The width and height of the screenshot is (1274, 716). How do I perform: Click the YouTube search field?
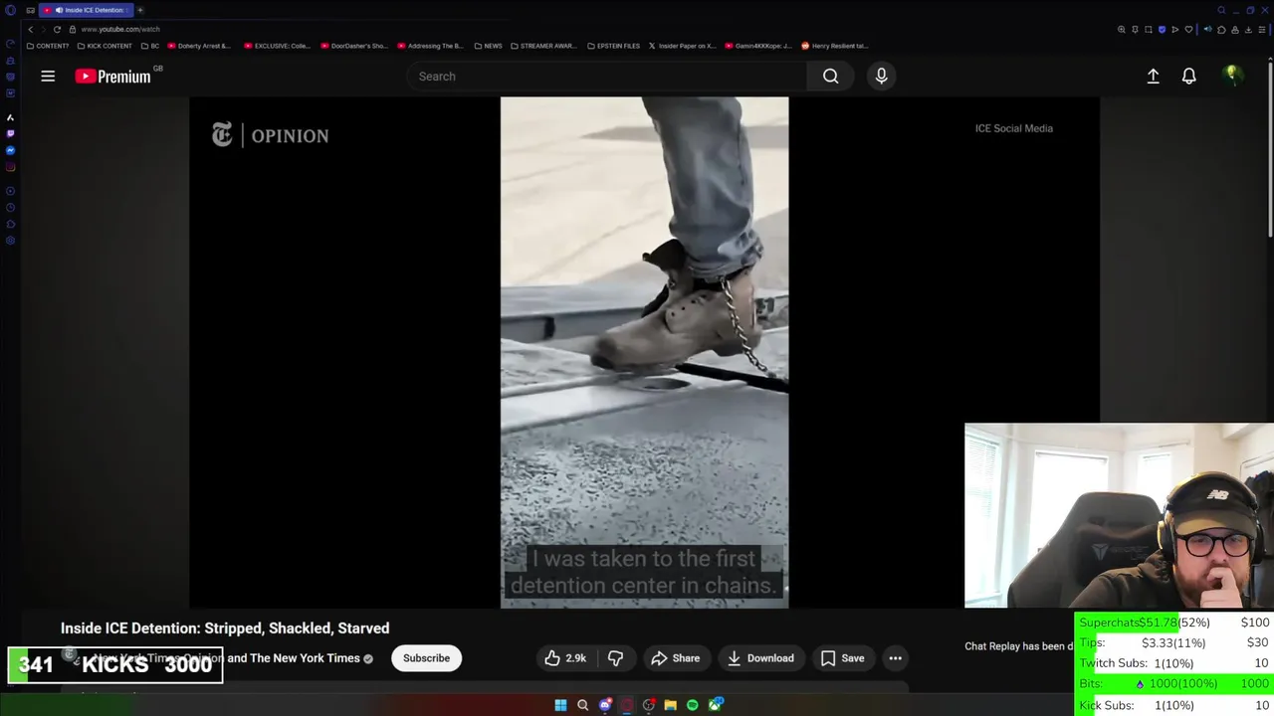pos(607,76)
